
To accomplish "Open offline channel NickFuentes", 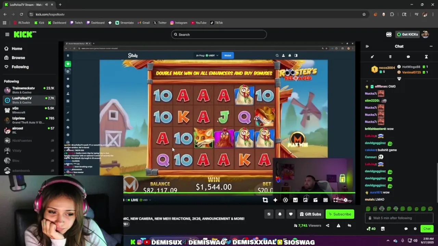I will point(29,140).
